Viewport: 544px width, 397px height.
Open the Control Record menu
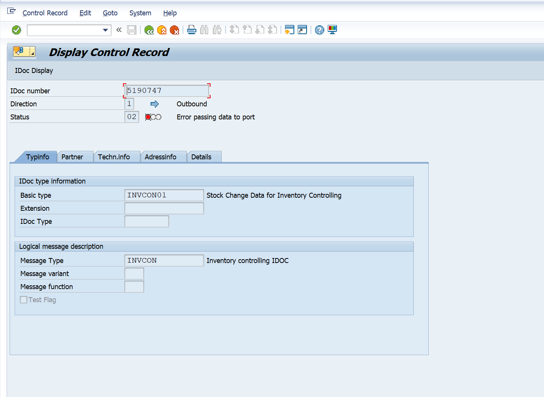pos(45,13)
